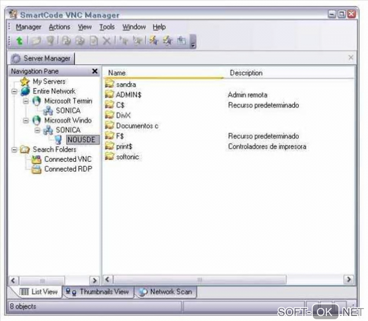Click the left arrow of file list scrollbar
368x321 pixels.
click(108, 280)
